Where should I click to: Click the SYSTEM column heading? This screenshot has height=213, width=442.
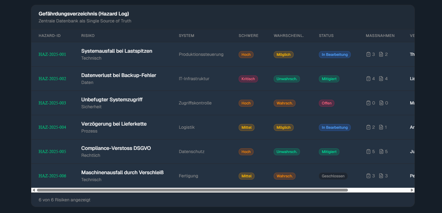pos(186,36)
